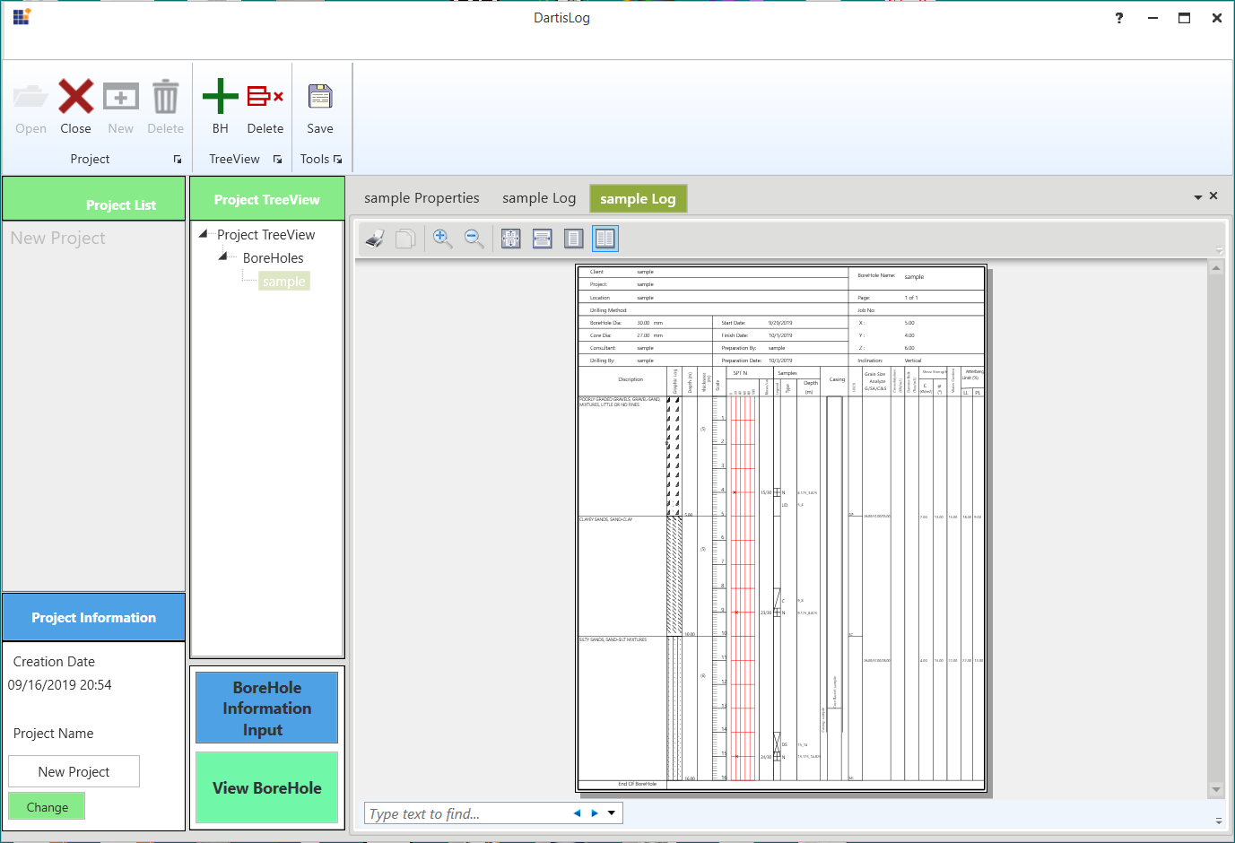
Task: Open the TreeView group dialog launcher
Action: tap(277, 160)
